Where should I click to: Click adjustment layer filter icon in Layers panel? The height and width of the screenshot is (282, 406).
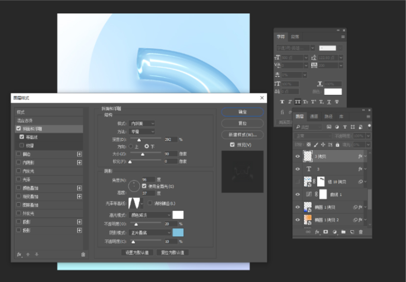pyautogui.click(x=337, y=127)
